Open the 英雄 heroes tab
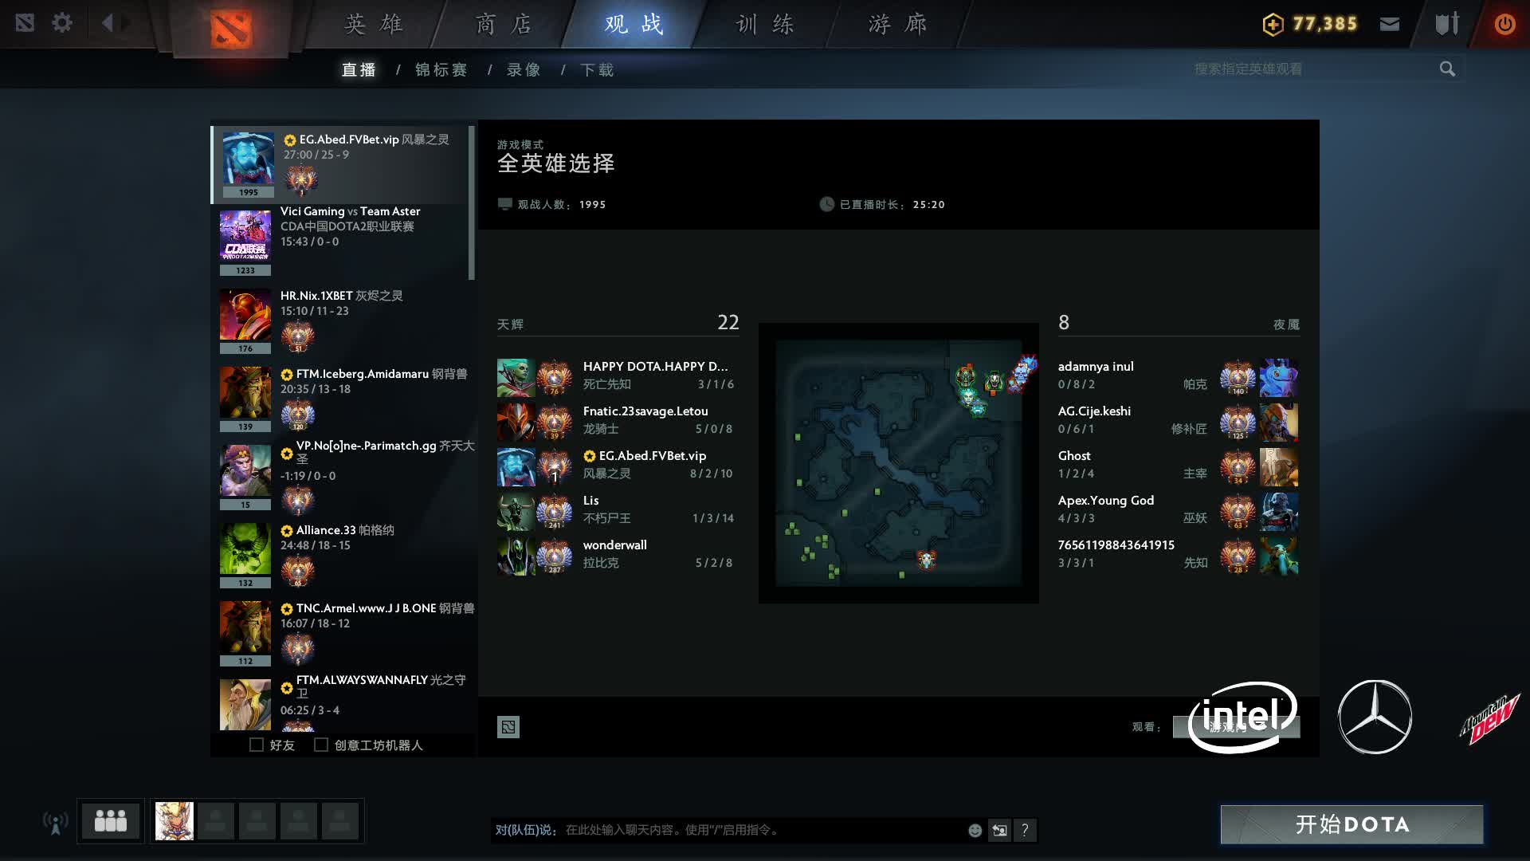The image size is (1530, 861). click(x=374, y=24)
